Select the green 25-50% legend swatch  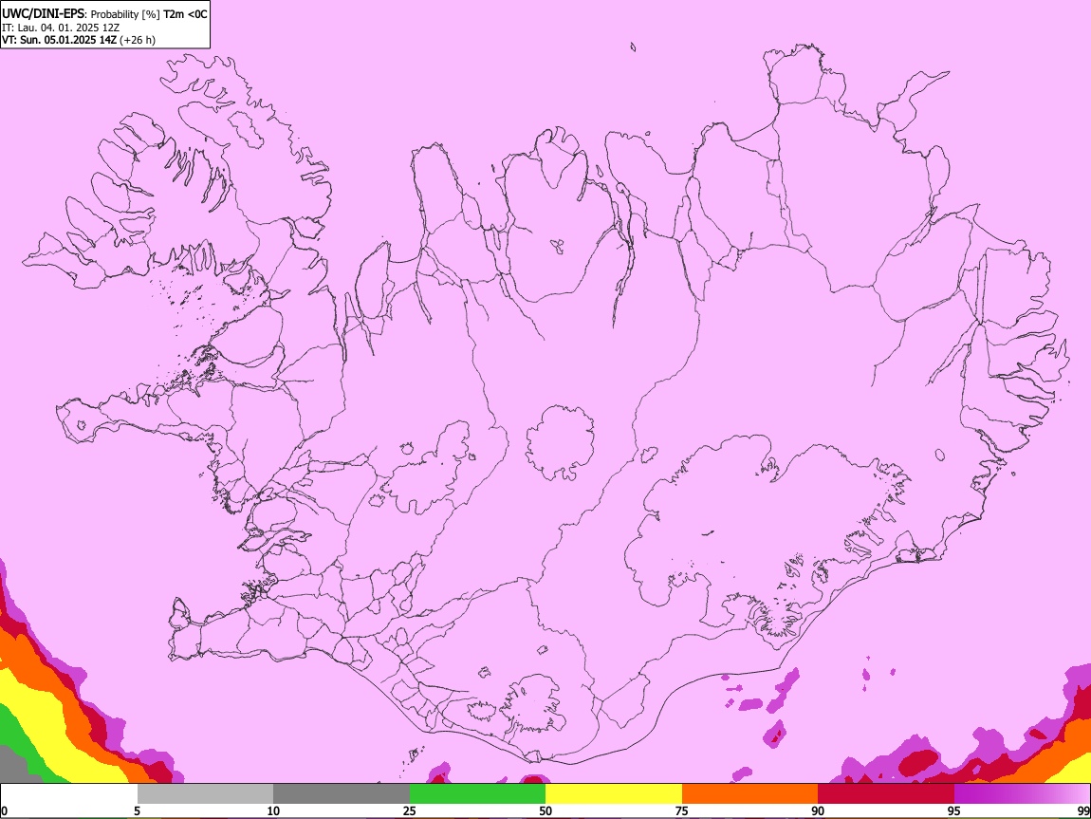477,794
